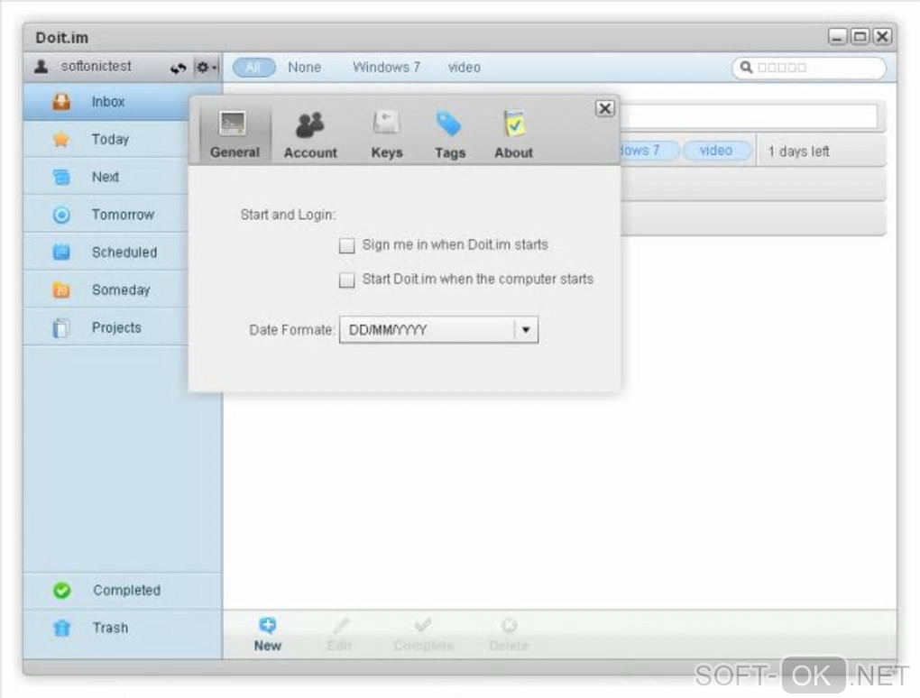Open the About tab
This screenshot has width=920, height=698.
tap(513, 134)
